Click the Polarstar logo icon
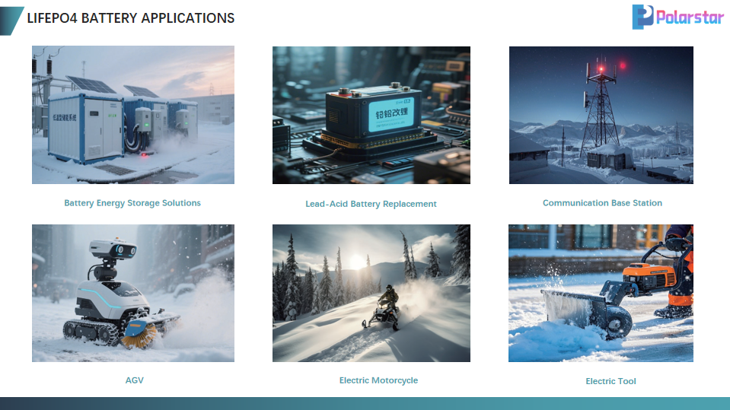Image resolution: width=730 pixels, height=410 pixels. pyautogui.click(x=642, y=17)
